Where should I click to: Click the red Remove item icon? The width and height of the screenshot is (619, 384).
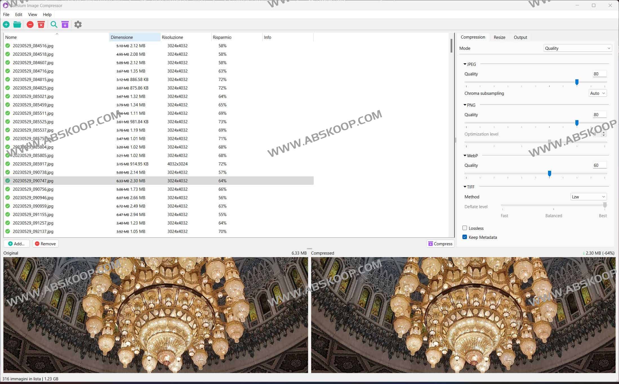pyautogui.click(x=30, y=24)
